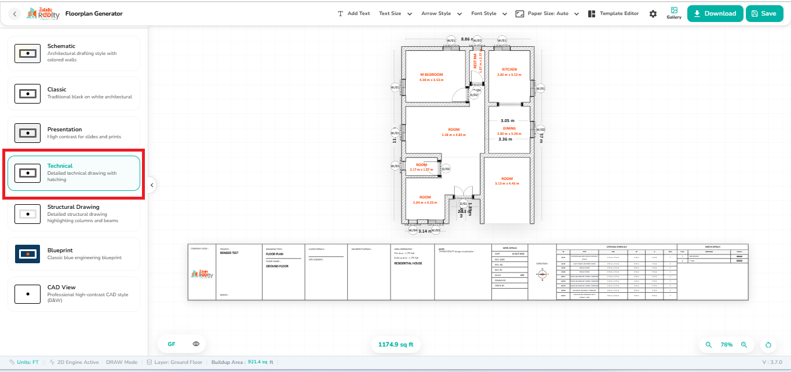Reset the view with rotate icon
Screen dimensions: 791x372
(768, 345)
